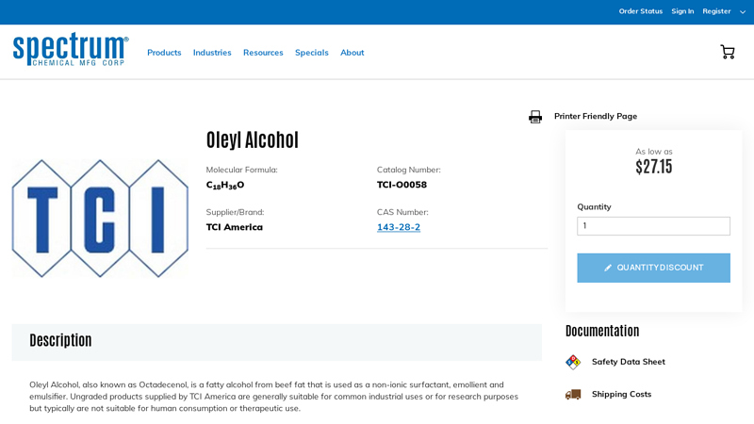Open the Industries menu
Viewport: 754px width, 424px height.
coord(212,53)
